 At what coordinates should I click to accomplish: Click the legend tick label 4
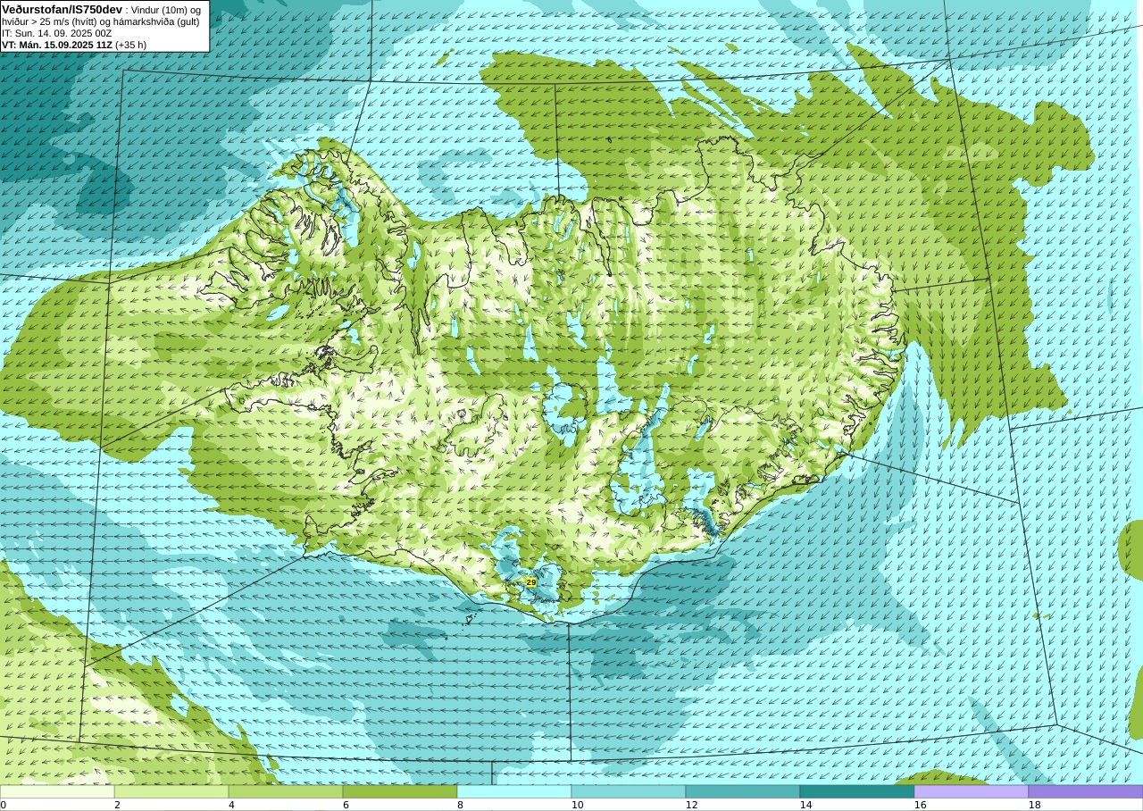click(x=231, y=805)
